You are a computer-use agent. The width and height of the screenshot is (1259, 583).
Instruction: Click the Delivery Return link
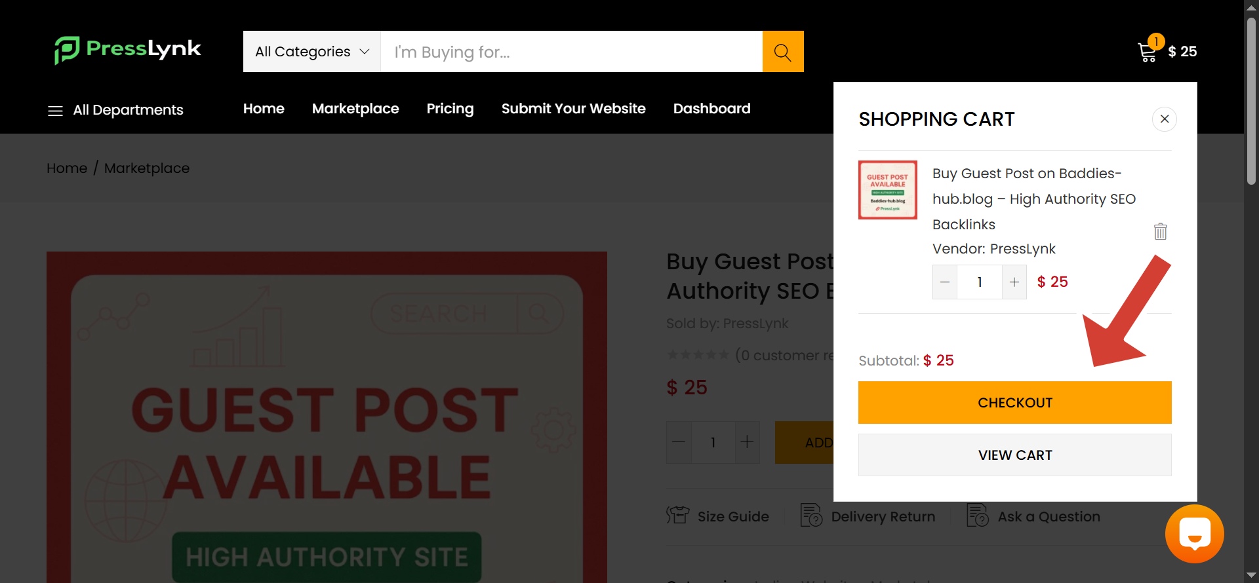[x=883, y=516]
